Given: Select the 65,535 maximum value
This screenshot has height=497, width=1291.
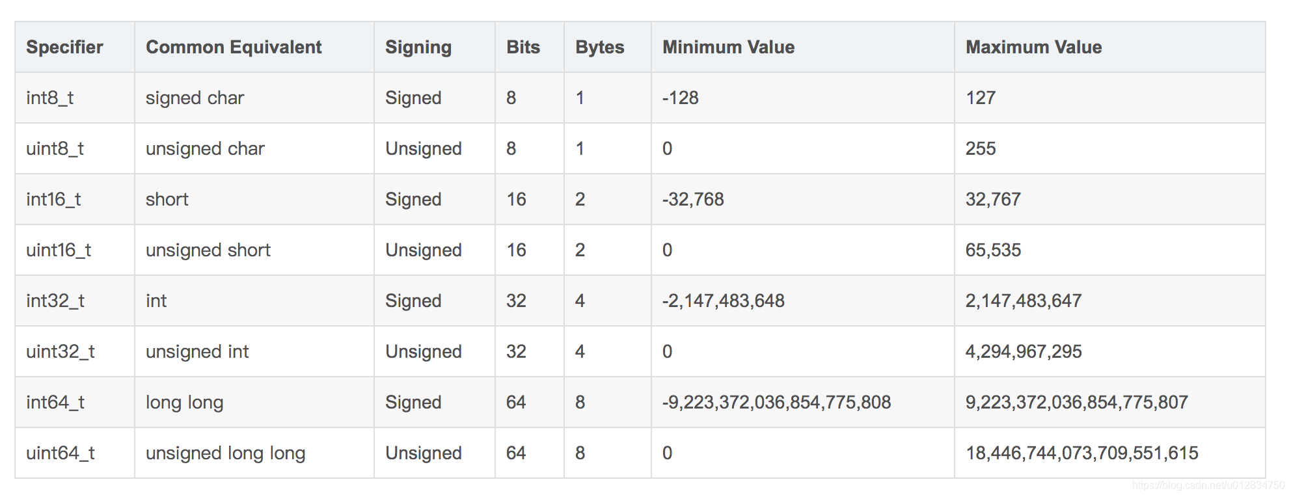Looking at the screenshot, I should click(x=993, y=250).
